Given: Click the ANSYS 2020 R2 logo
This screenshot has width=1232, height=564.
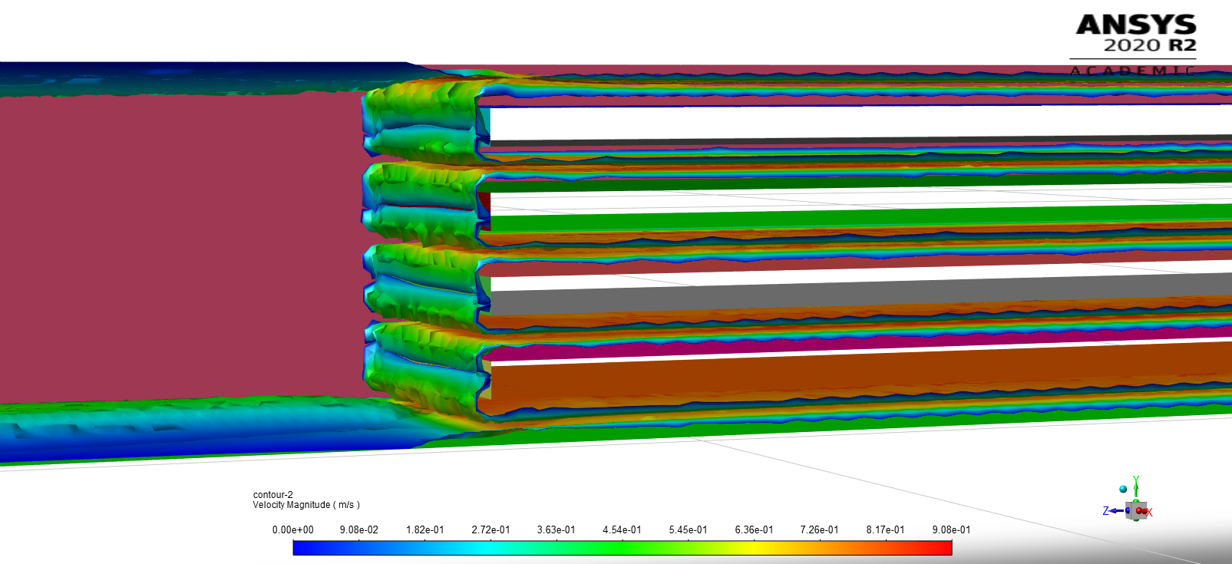Looking at the screenshot, I should [x=1135, y=34].
